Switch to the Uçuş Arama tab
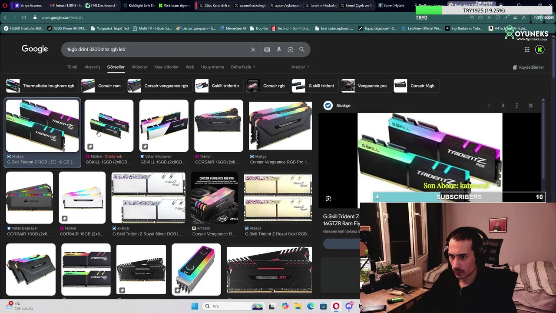 click(x=212, y=67)
